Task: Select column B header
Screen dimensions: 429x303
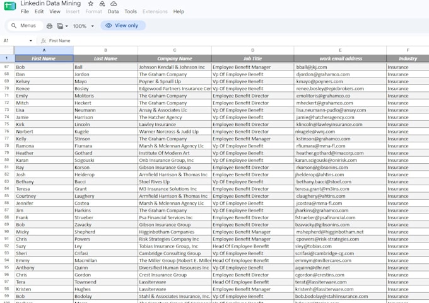Action: (x=105, y=50)
